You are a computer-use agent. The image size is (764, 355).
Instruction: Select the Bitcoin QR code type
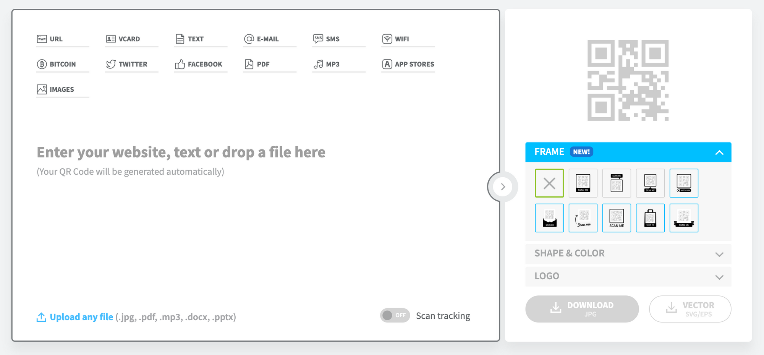[63, 64]
